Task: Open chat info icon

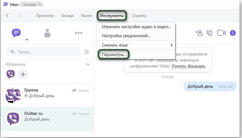Action: [233, 33]
